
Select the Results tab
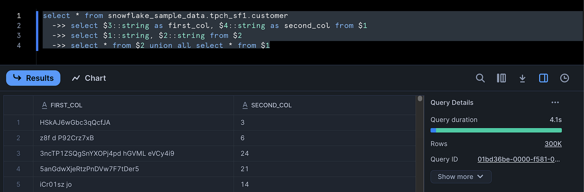[33, 78]
